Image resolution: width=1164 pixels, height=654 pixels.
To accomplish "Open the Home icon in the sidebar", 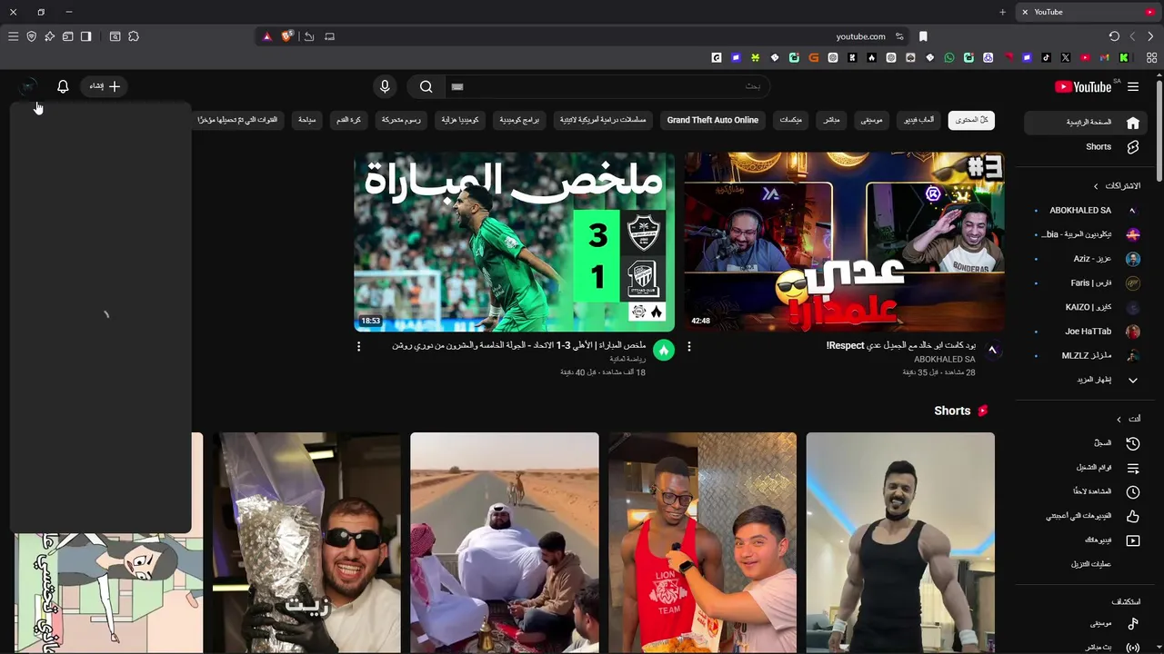I will point(1133,123).
